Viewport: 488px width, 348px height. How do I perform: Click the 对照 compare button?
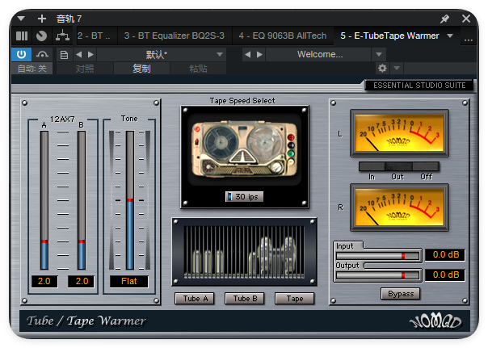pos(85,69)
